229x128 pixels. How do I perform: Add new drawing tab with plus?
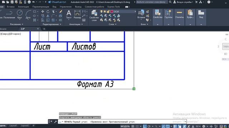(44, 29)
